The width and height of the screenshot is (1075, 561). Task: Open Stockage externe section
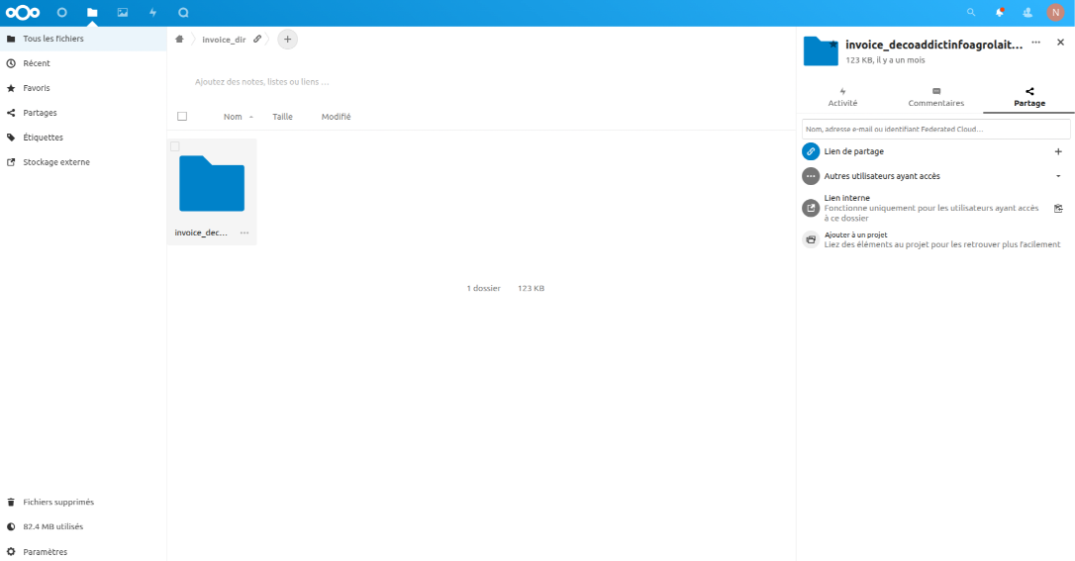tap(83, 161)
